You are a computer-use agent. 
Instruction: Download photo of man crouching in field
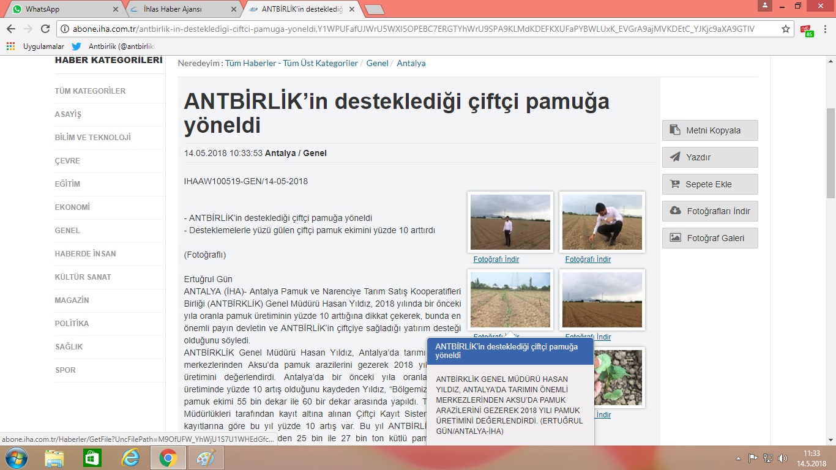point(588,259)
